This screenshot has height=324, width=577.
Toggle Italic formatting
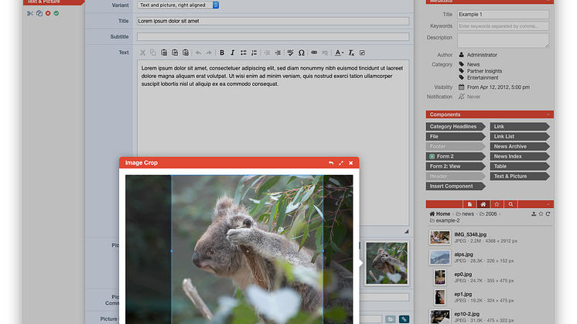(x=233, y=53)
